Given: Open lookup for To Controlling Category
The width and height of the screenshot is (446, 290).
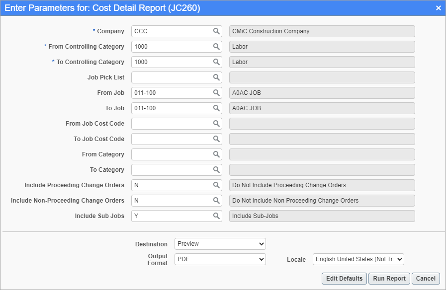Looking at the screenshot, I should pyautogui.click(x=216, y=62).
